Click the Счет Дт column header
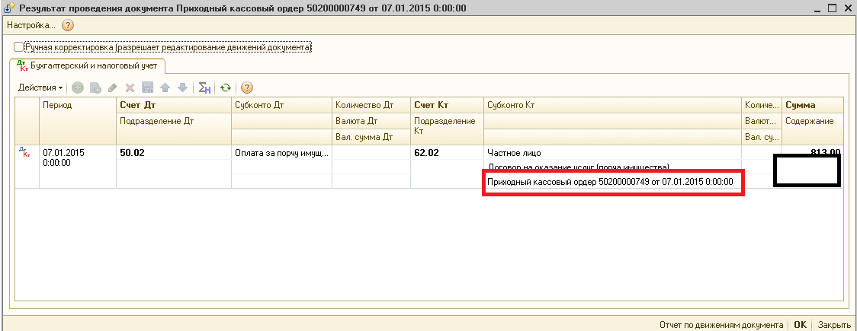857x331 pixels. [173, 106]
